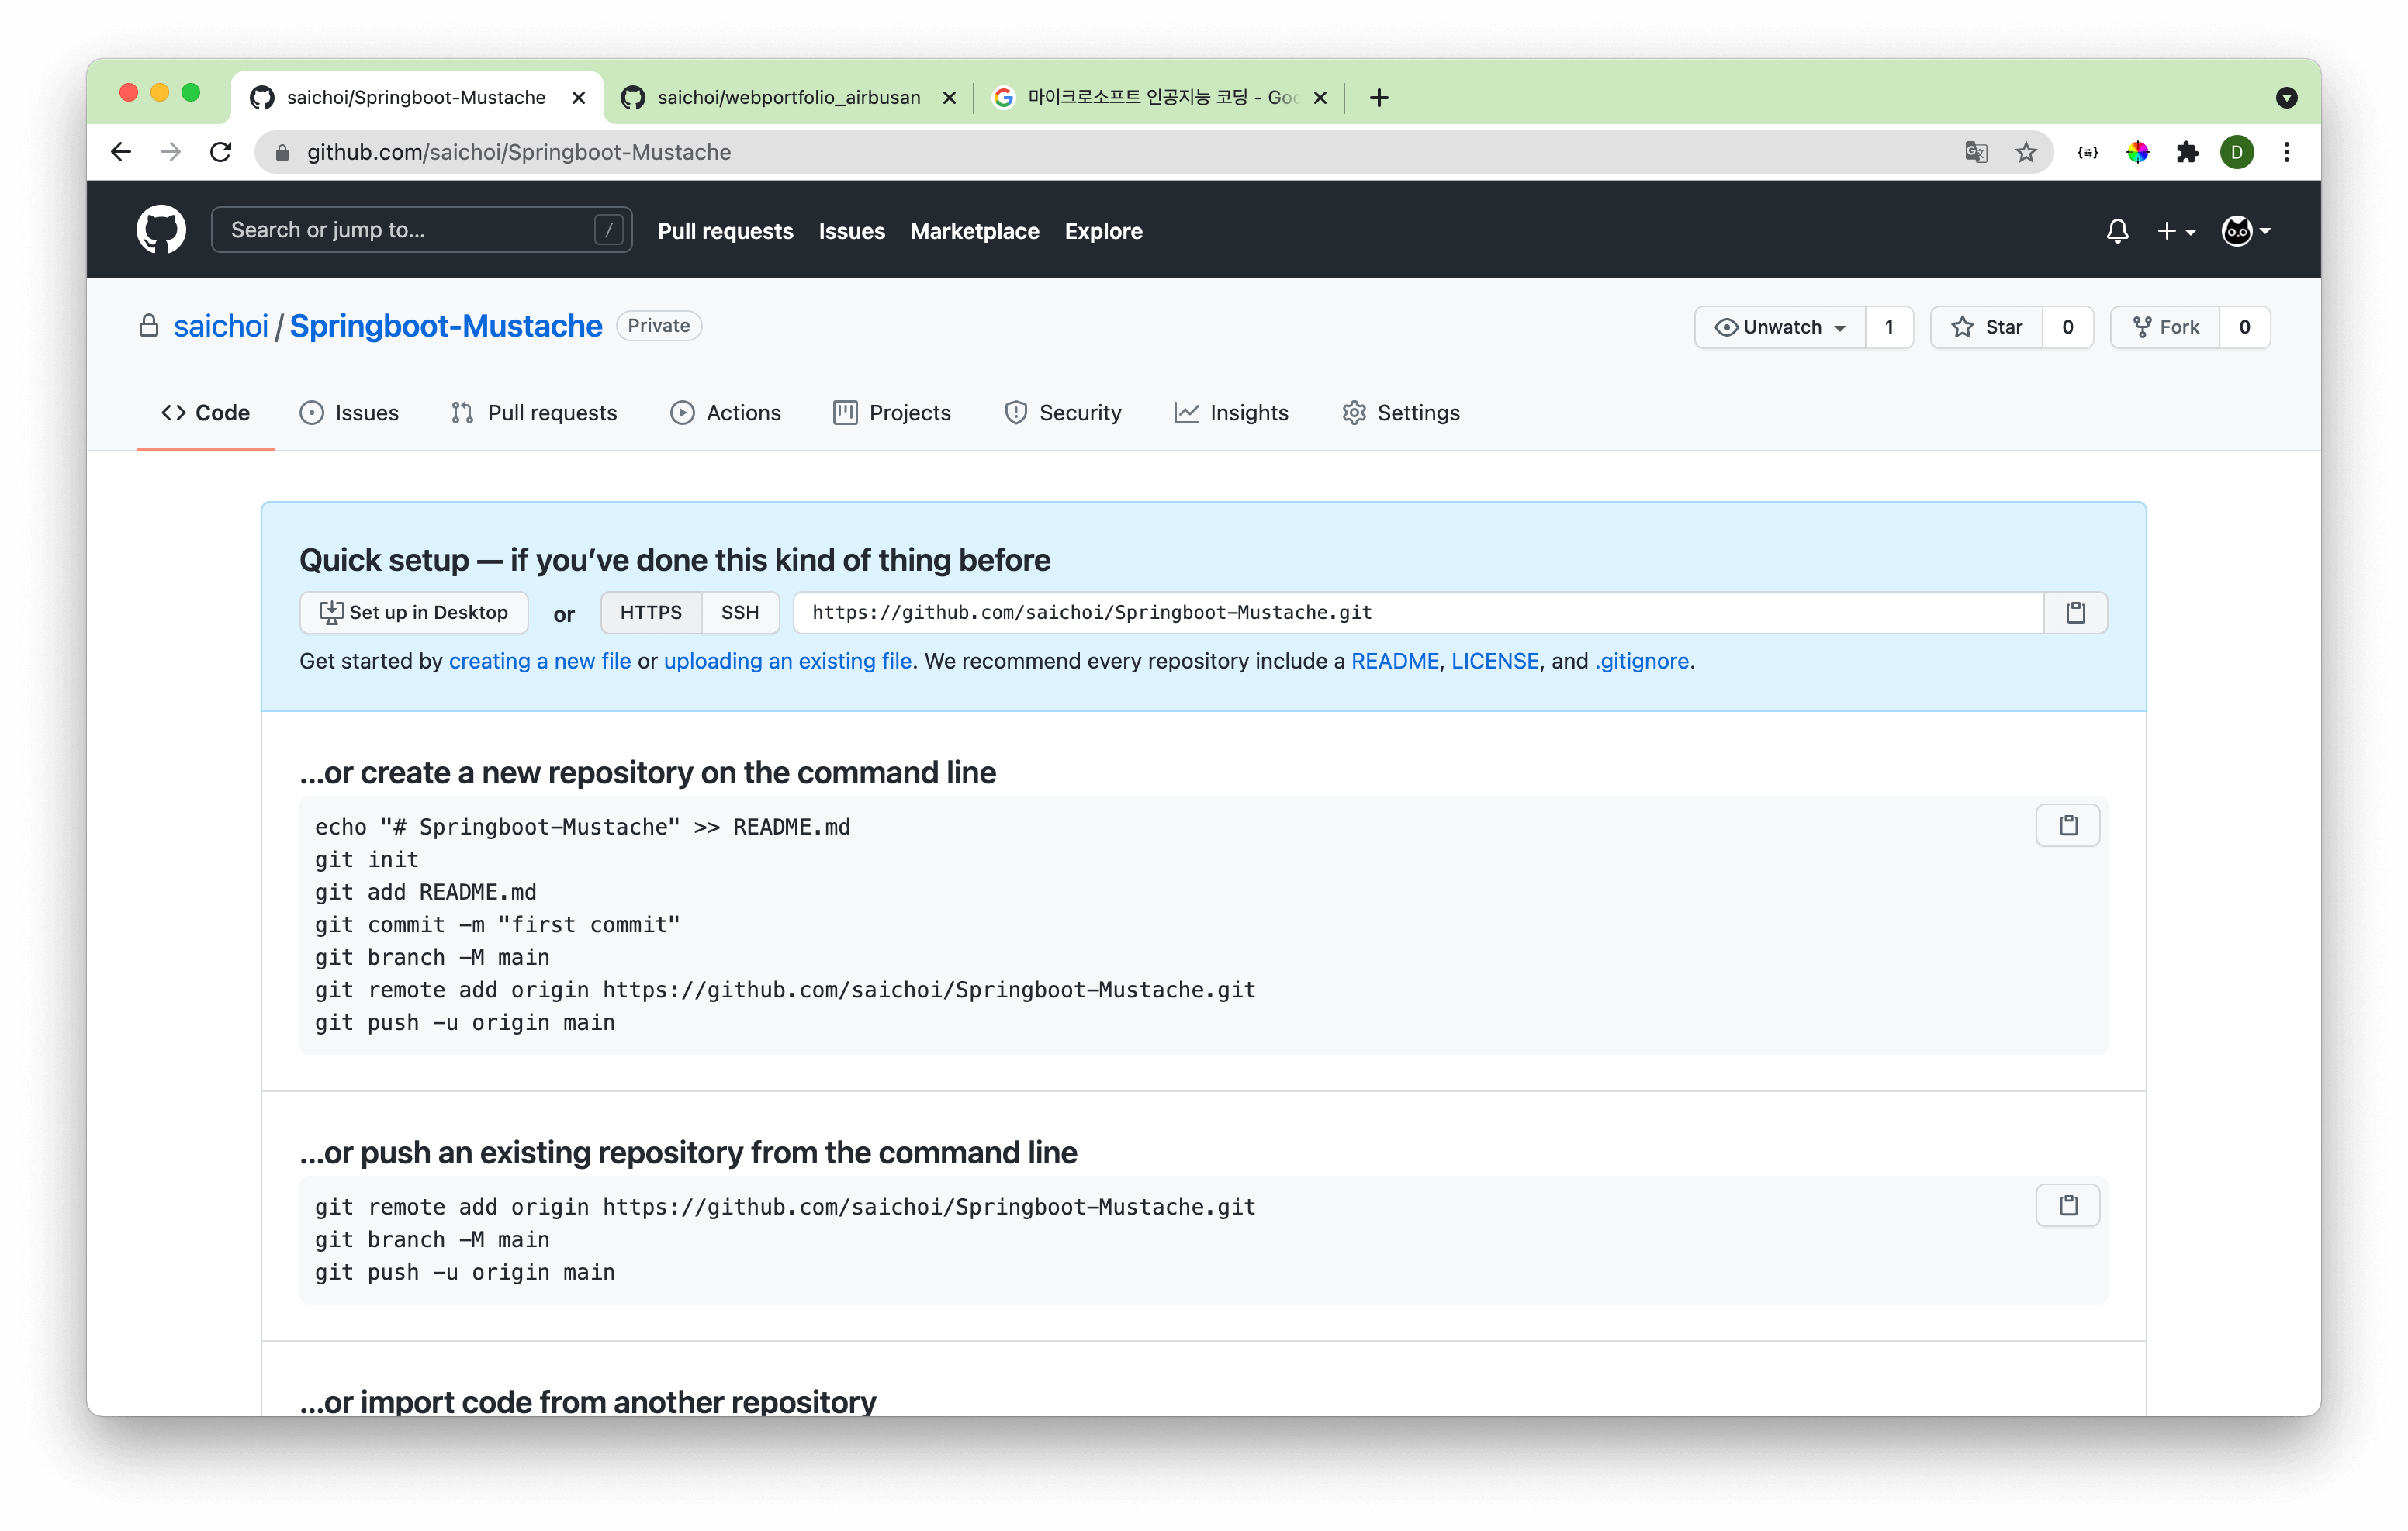Open the user avatar menu in GitHub header
The height and width of the screenshot is (1531, 2408).
2246,231
